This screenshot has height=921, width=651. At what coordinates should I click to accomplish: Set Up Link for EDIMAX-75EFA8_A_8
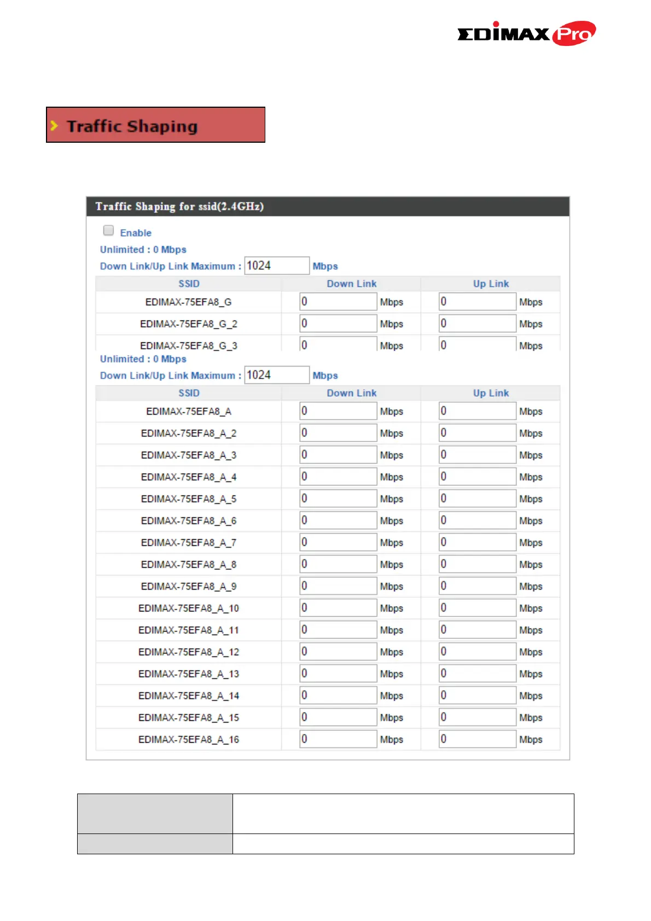coord(478,564)
